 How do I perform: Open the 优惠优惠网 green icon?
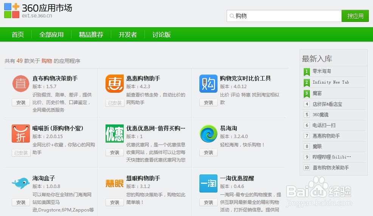[114, 134]
